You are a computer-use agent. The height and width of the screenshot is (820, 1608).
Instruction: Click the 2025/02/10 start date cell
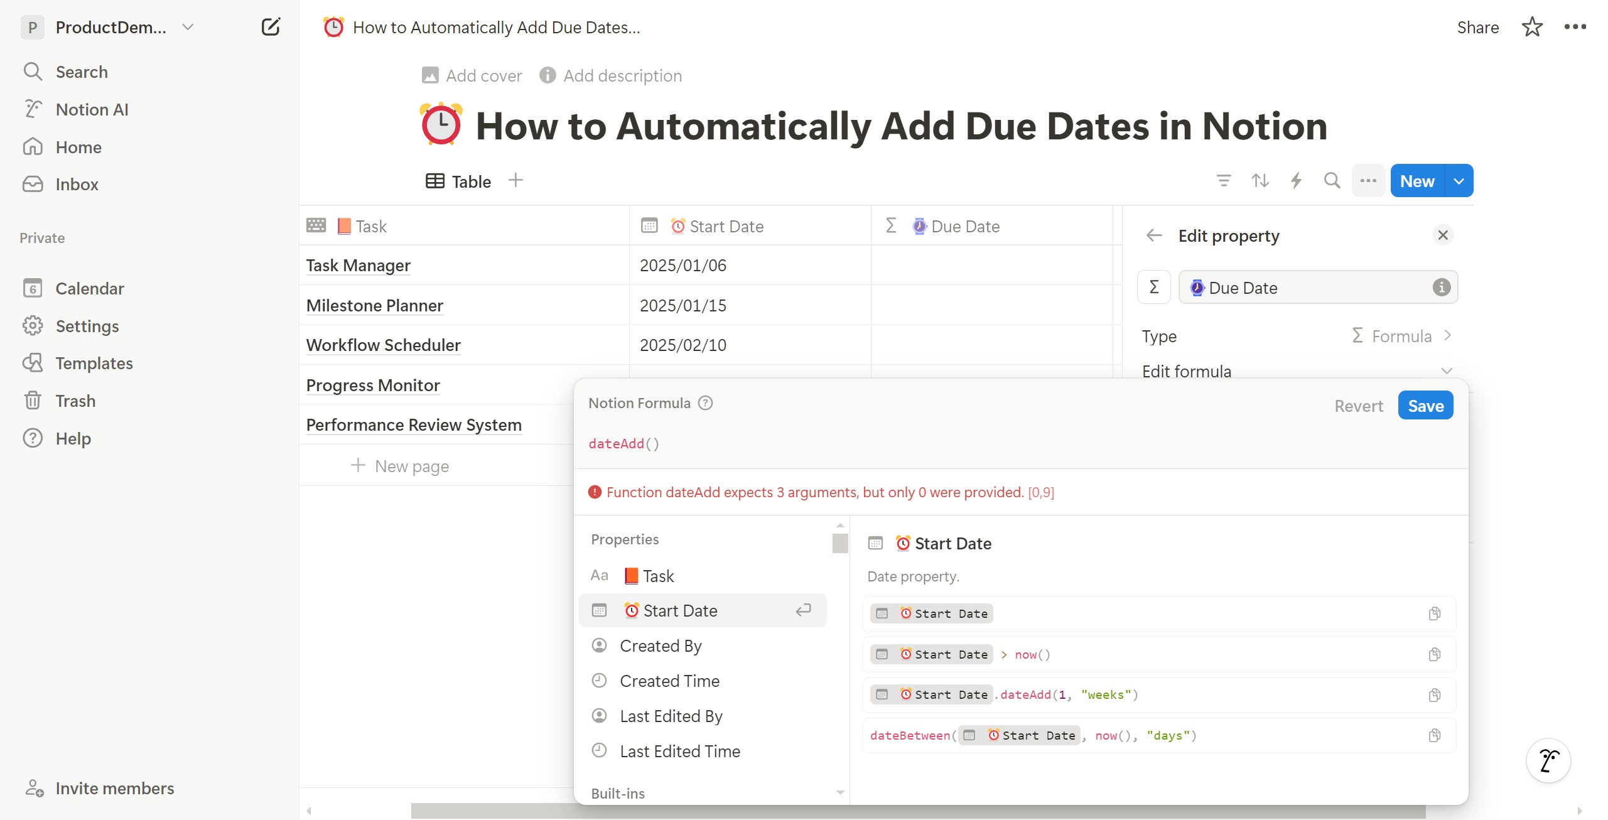tap(750, 345)
